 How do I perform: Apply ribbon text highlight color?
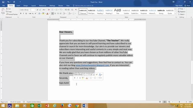click(43, 13)
